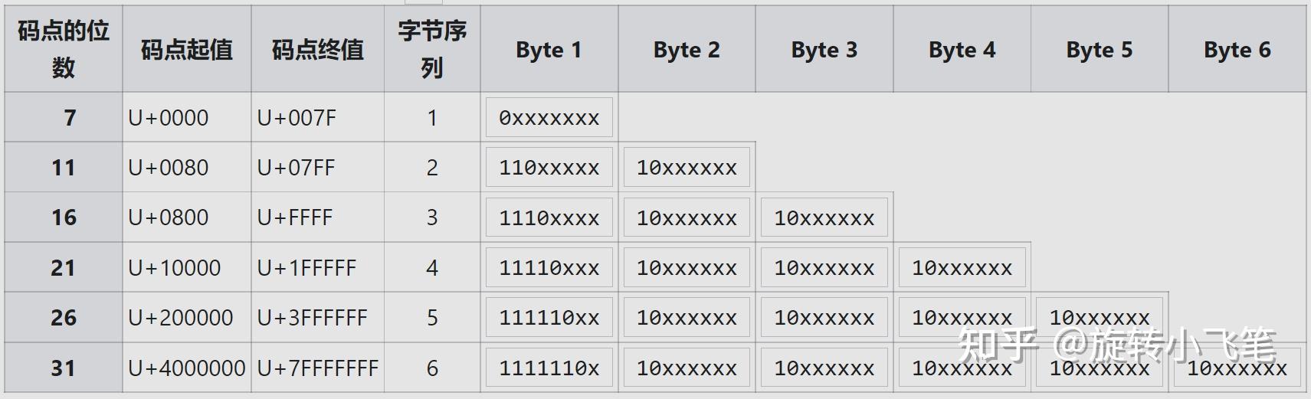The image size is (1311, 399).
Task: Select the Byte 3 column header
Action: (x=824, y=49)
